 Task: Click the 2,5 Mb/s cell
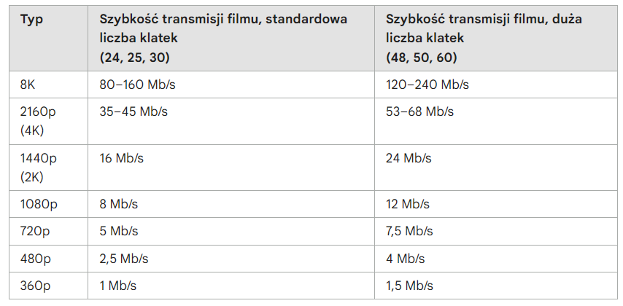click(x=124, y=259)
